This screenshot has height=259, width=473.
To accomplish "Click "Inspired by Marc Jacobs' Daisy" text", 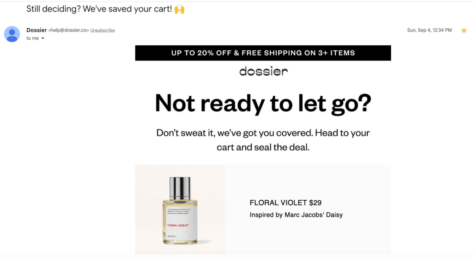I will (x=296, y=215).
